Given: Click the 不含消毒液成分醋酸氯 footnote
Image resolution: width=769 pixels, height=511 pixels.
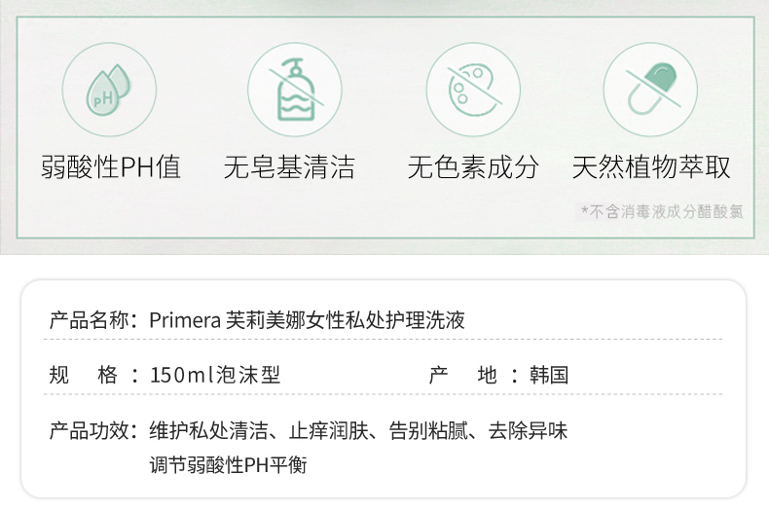Looking at the screenshot, I should tap(662, 212).
